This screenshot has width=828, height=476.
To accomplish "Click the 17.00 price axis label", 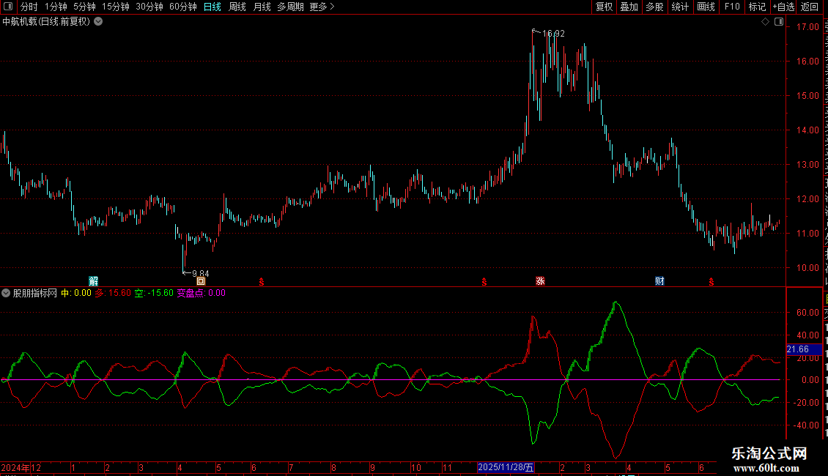I will [x=807, y=27].
